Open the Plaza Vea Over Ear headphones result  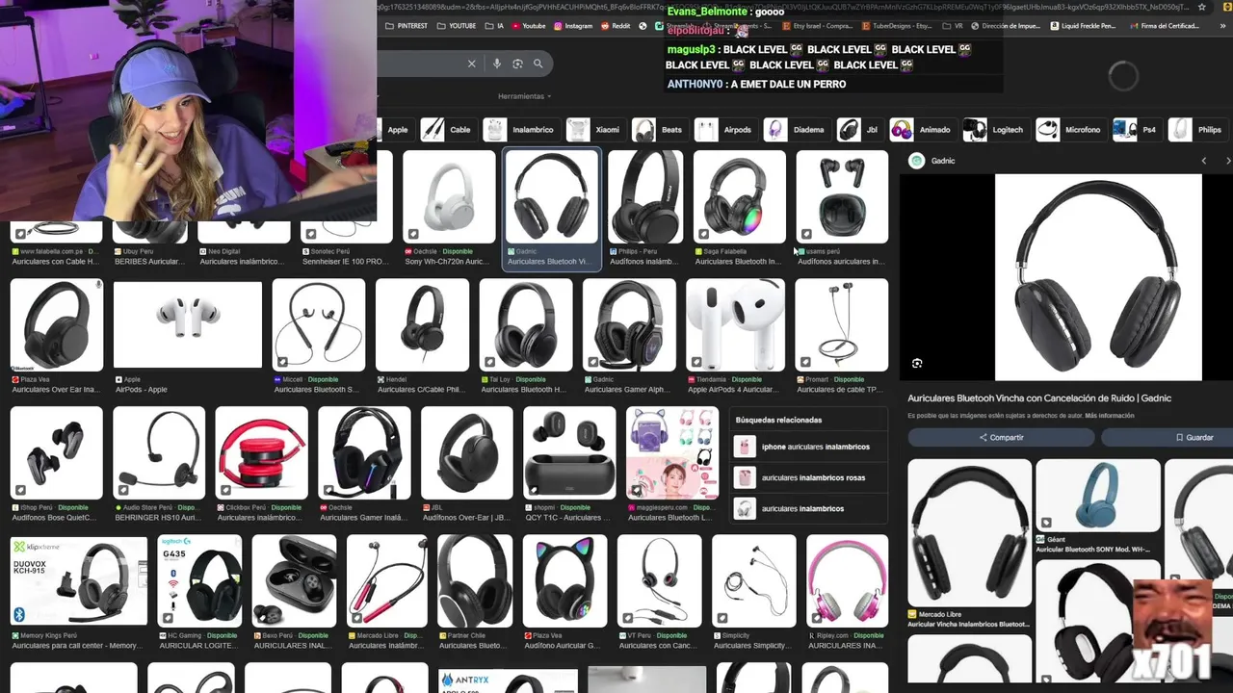[x=56, y=325]
